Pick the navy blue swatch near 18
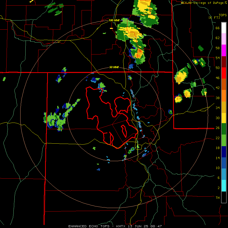Viewport: 228px width, 228px height. pos(224,152)
